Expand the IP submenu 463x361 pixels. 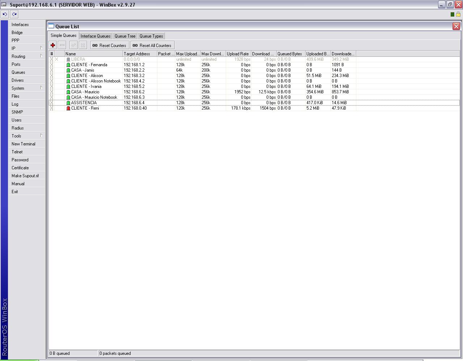[x=27, y=48]
